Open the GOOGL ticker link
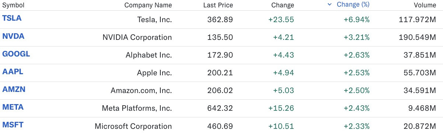443x134 pixels. click(x=16, y=54)
